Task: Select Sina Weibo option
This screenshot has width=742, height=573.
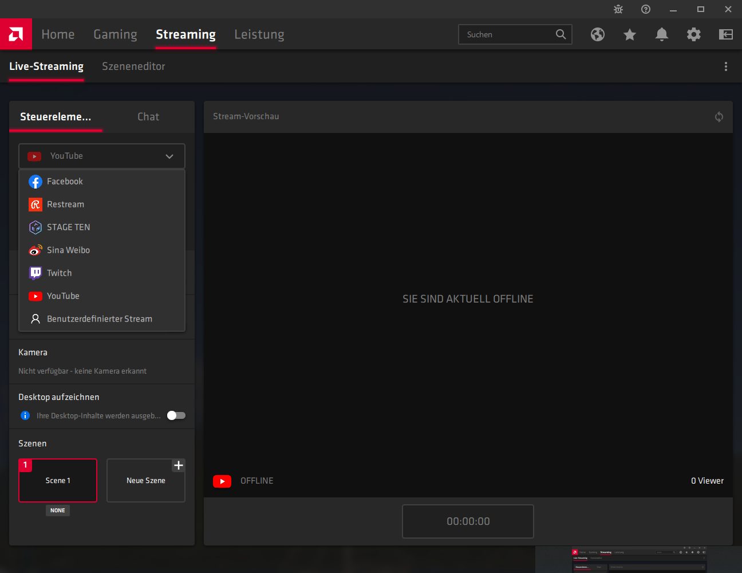Action: pyautogui.click(x=102, y=250)
